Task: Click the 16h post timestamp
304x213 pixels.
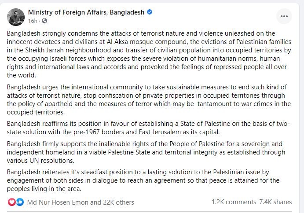Action: tap(33, 21)
